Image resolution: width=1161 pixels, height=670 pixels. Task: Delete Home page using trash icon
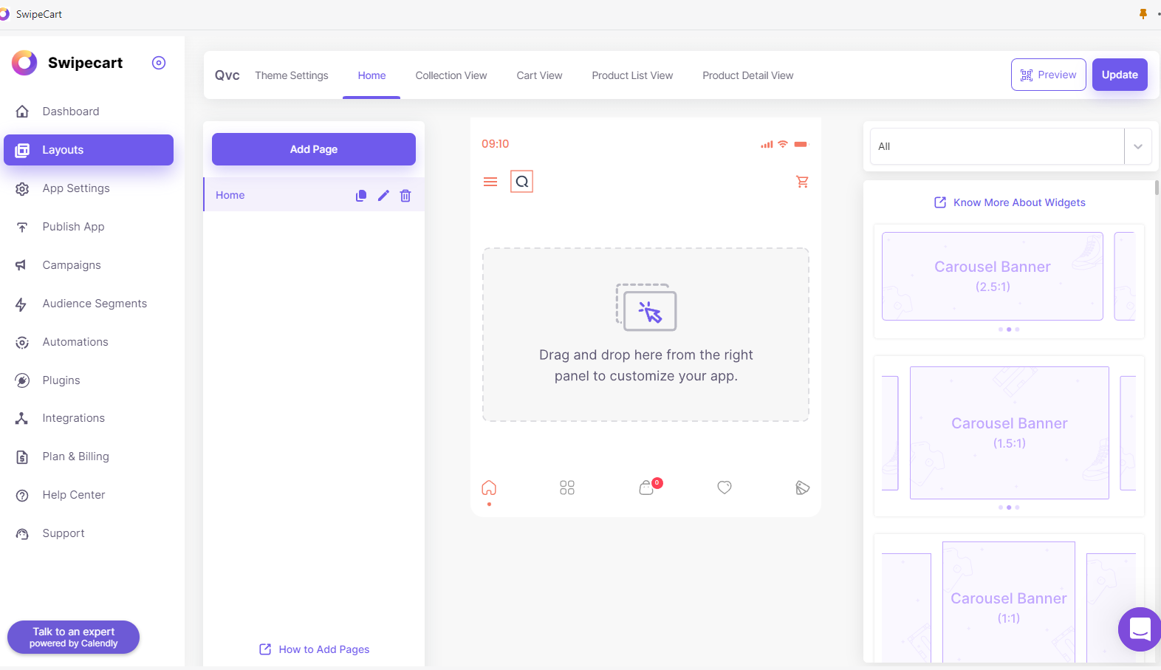[405, 196]
